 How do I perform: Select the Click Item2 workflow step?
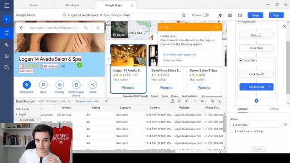(256, 74)
